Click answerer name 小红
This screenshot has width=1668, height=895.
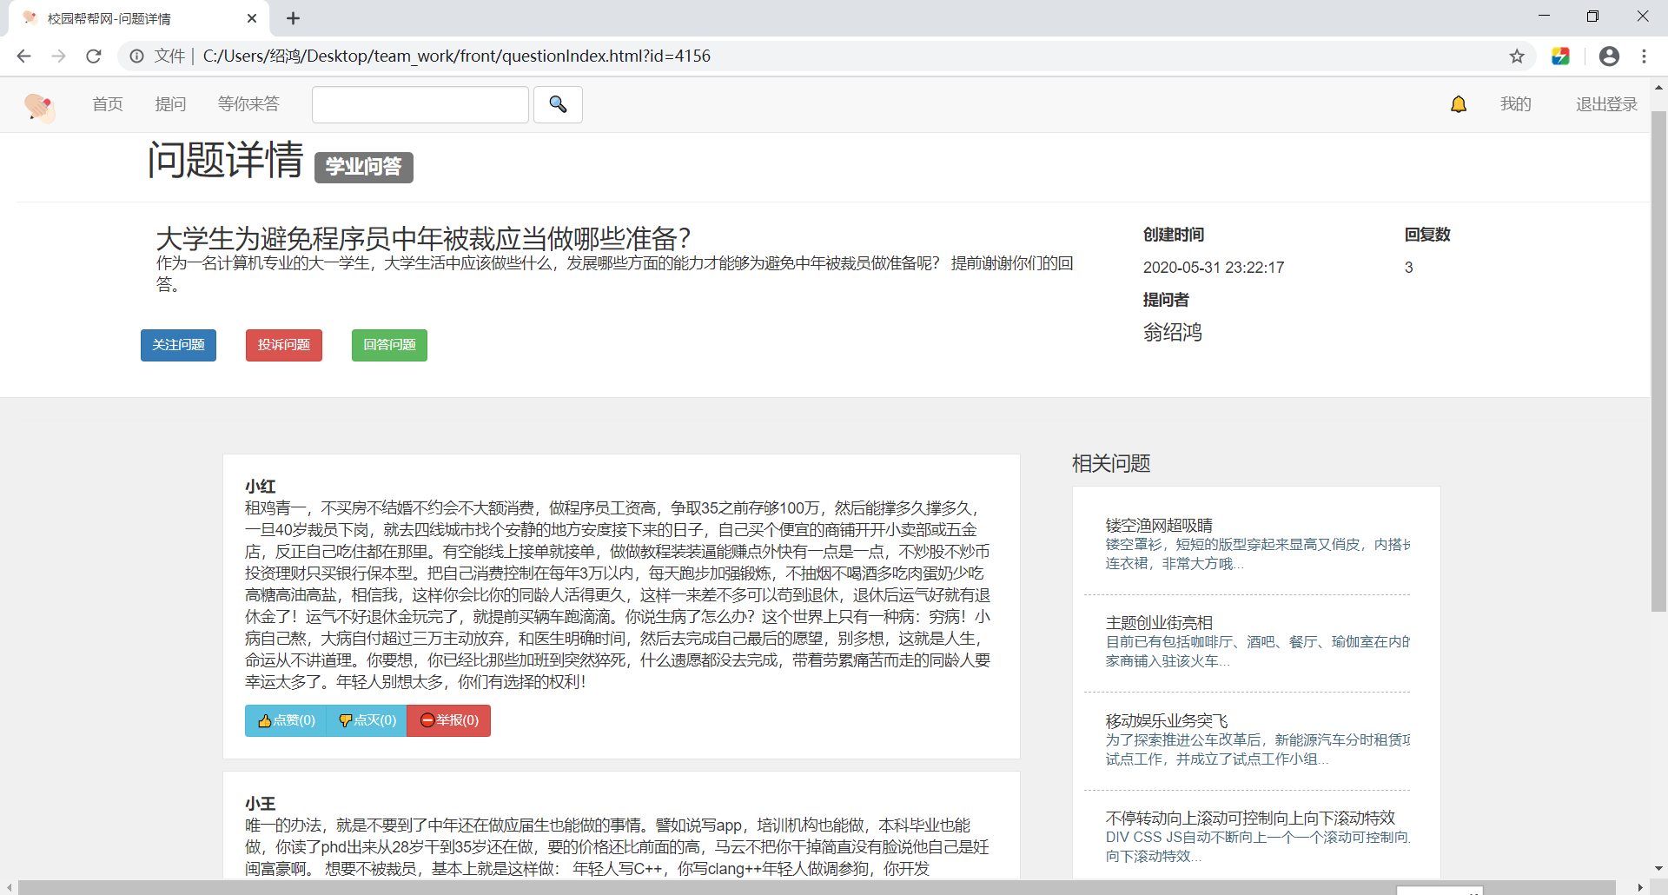coord(260,486)
